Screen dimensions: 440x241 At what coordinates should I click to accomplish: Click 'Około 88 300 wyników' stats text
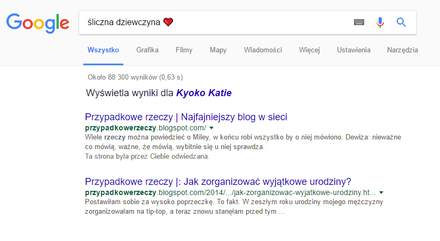click(x=135, y=77)
